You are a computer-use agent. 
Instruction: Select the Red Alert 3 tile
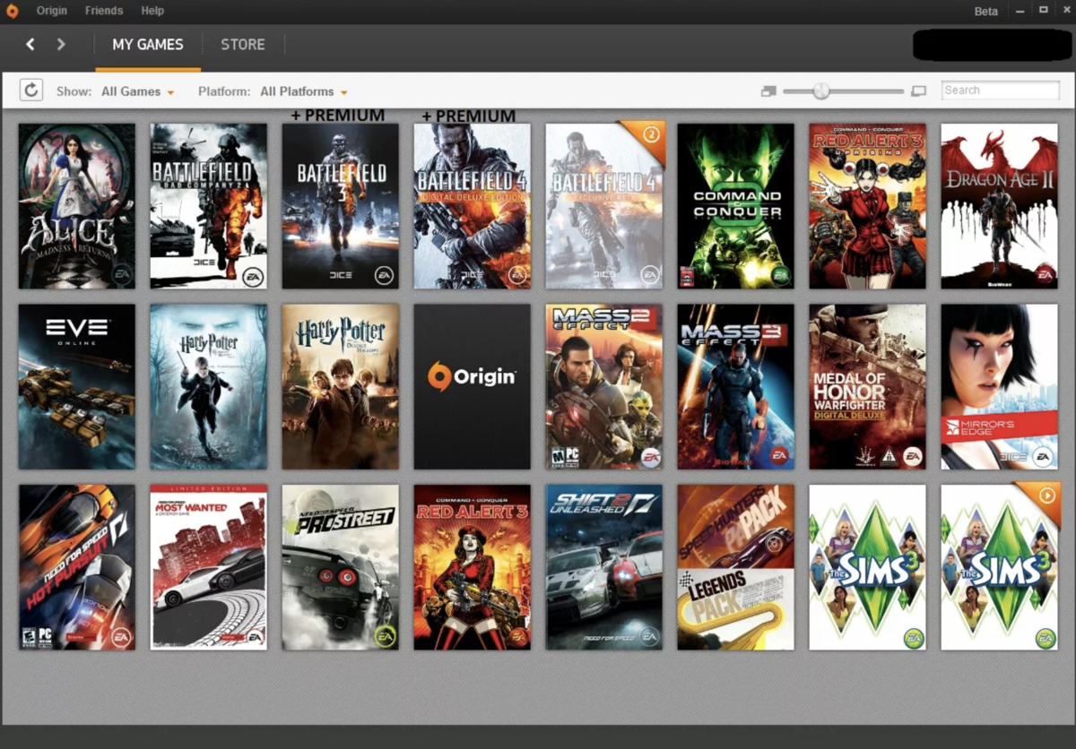coord(473,567)
